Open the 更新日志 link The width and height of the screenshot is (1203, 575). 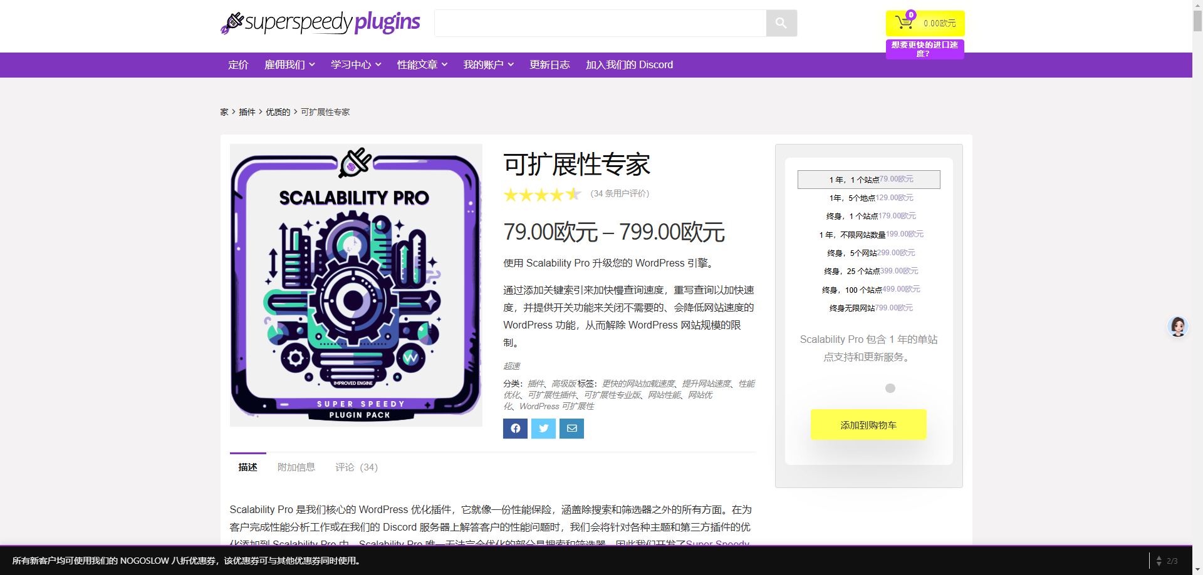click(x=549, y=65)
